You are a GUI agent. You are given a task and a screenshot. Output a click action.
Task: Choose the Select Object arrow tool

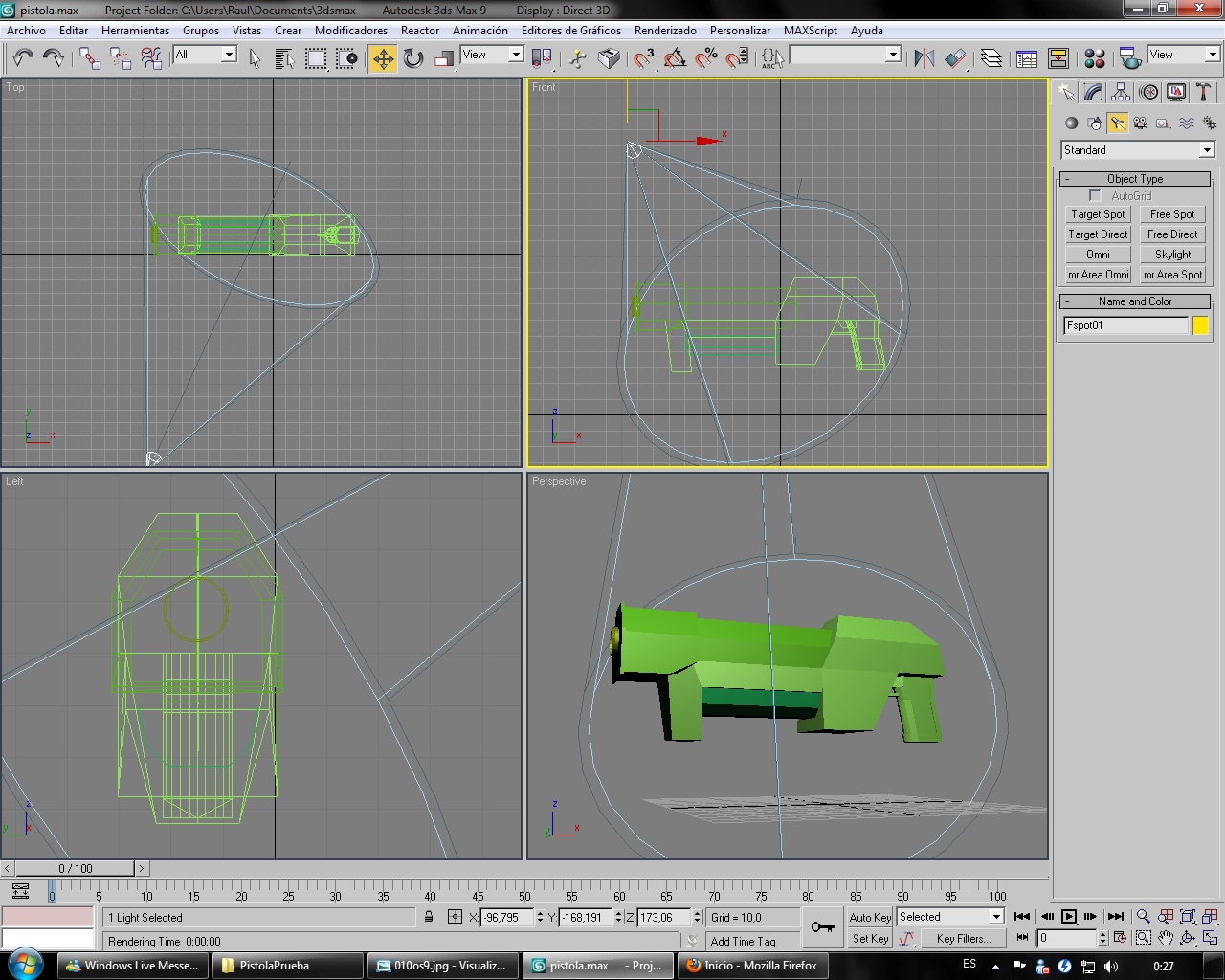pos(255,58)
